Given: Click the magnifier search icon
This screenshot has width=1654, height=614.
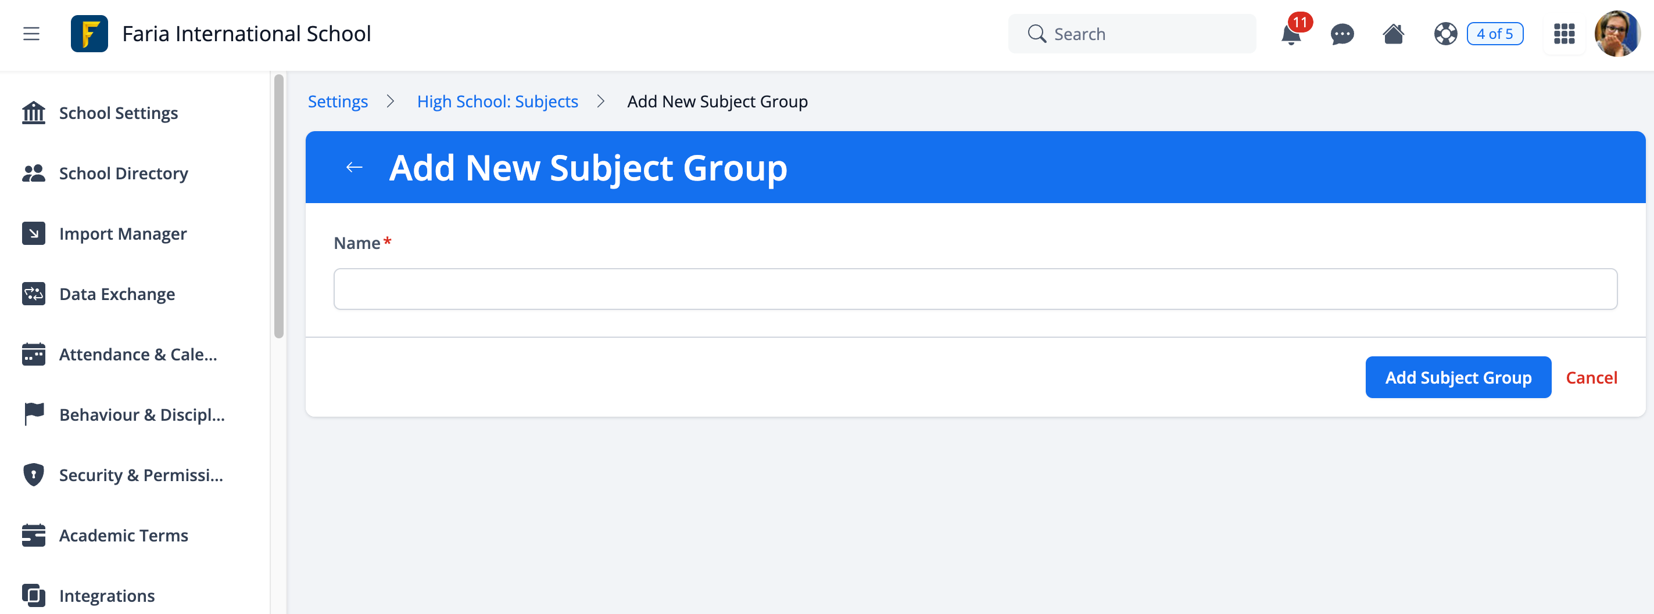Looking at the screenshot, I should pyautogui.click(x=1036, y=34).
